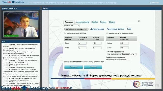Screen dimensions: 163x91
Task: Open по напряжению бортовой сети dropdown
Action: pos(122,54)
